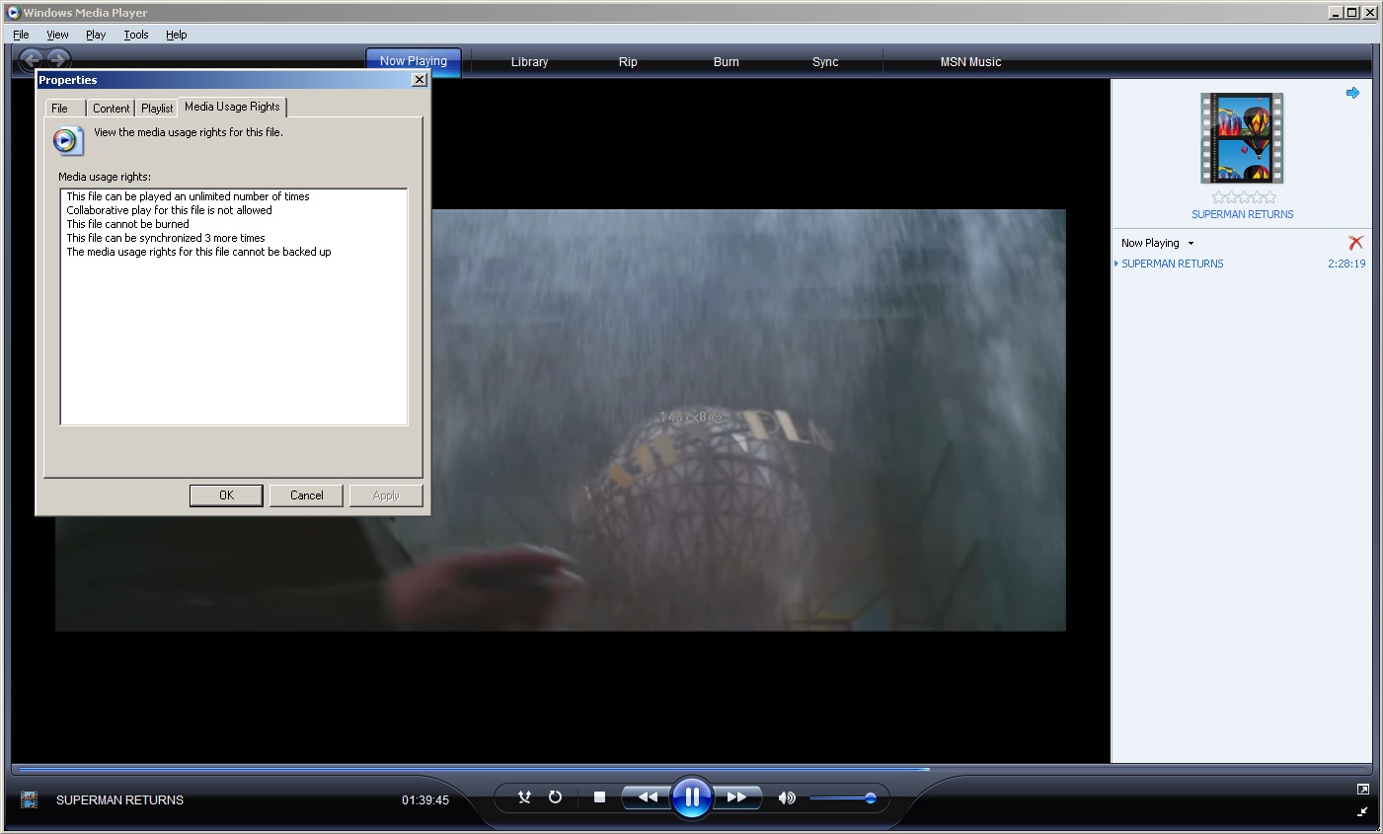Click the Back navigation arrow
The image size is (1383, 834).
pos(32,59)
